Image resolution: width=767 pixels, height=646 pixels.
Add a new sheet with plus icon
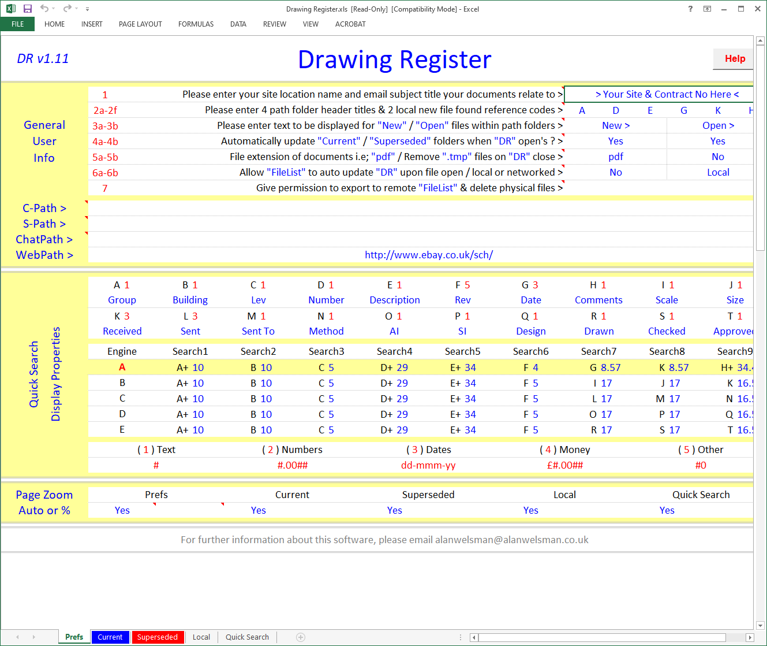[x=300, y=637]
